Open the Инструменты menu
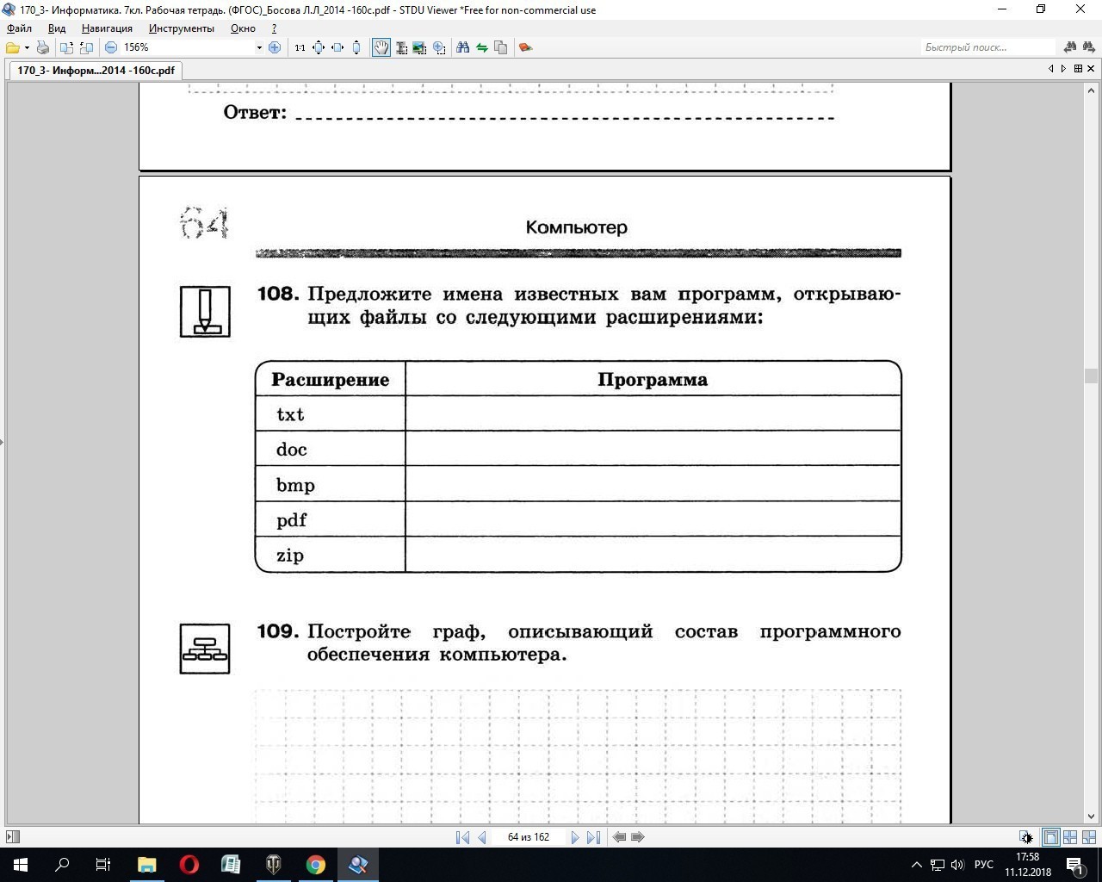Viewport: 1102px width, 882px height. 182,28
